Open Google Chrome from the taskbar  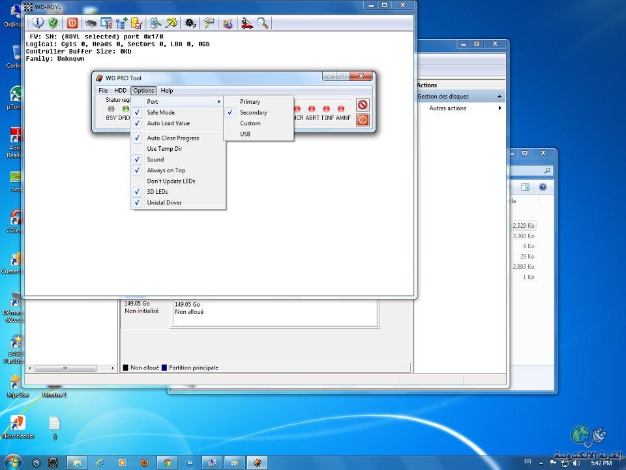[x=168, y=463]
